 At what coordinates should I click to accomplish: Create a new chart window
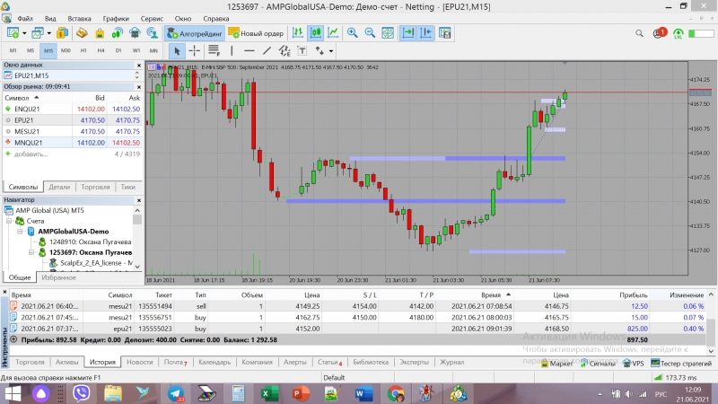click(x=13, y=33)
